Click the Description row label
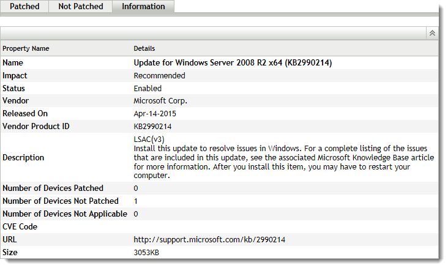The image size is (448, 268). [x=23, y=158]
